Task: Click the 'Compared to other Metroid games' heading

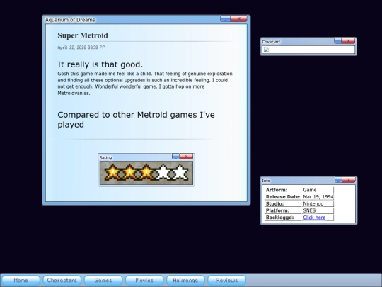Action: click(136, 120)
